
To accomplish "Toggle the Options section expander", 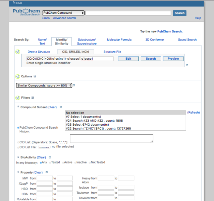I will (35, 76).
